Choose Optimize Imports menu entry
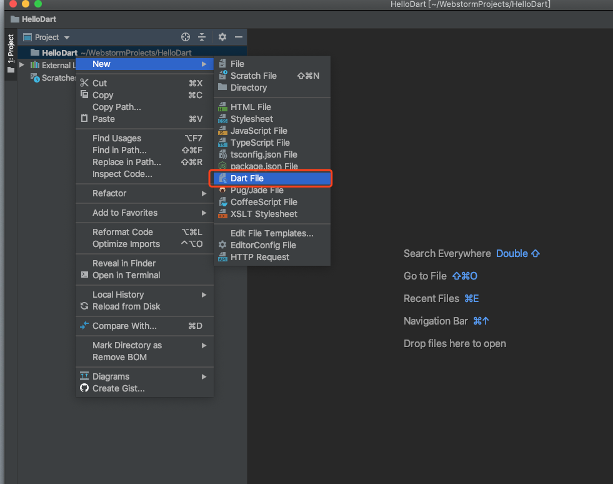This screenshot has height=484, width=613. coord(144,244)
